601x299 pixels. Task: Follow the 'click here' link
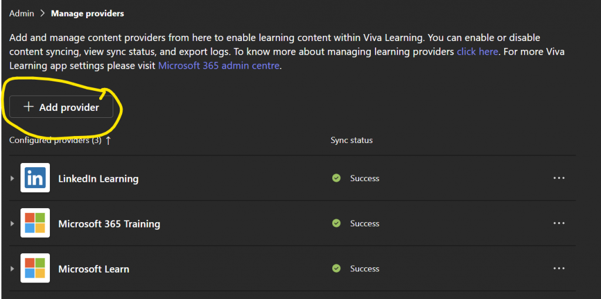coord(477,52)
